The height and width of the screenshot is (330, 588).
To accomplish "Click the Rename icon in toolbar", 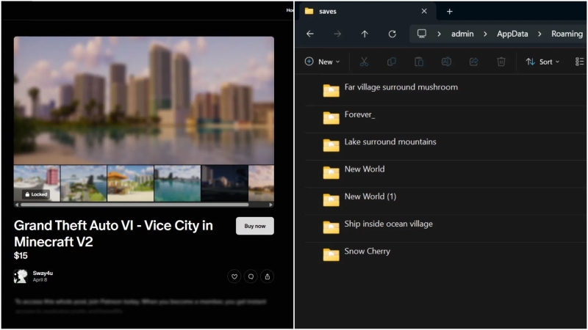I will tap(446, 62).
